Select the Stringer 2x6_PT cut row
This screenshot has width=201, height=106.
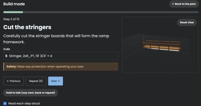pos(61,56)
